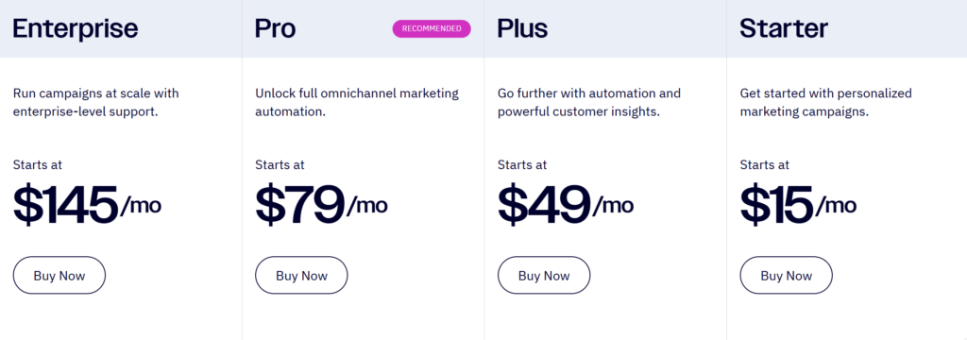Click the Enterprise description about enterprise-level support
Image resolution: width=967 pixels, height=340 pixels.
point(95,103)
